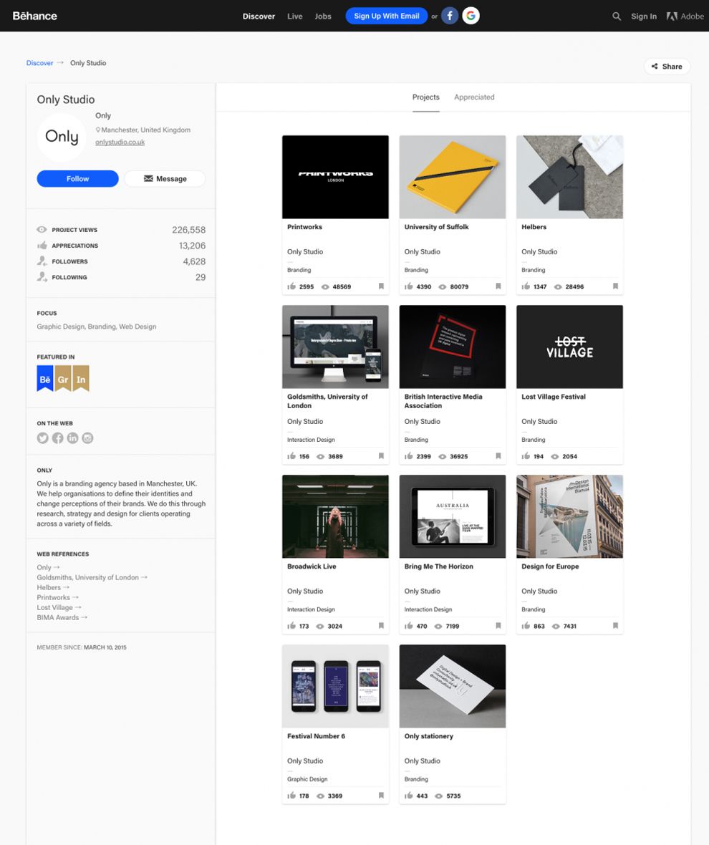Open Festival Number 6 phones thumbnail
Viewport: 709px width, 845px height.
coord(335,686)
